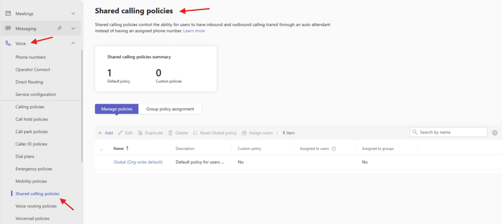The image size is (502, 224).
Task: Click the Messaging chat icon
Action: tap(8, 28)
